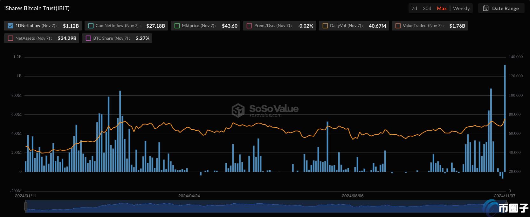Click the iShares Bitcoin Trust(IBIT) title
Screen dimensions: 530x217
[37, 8]
